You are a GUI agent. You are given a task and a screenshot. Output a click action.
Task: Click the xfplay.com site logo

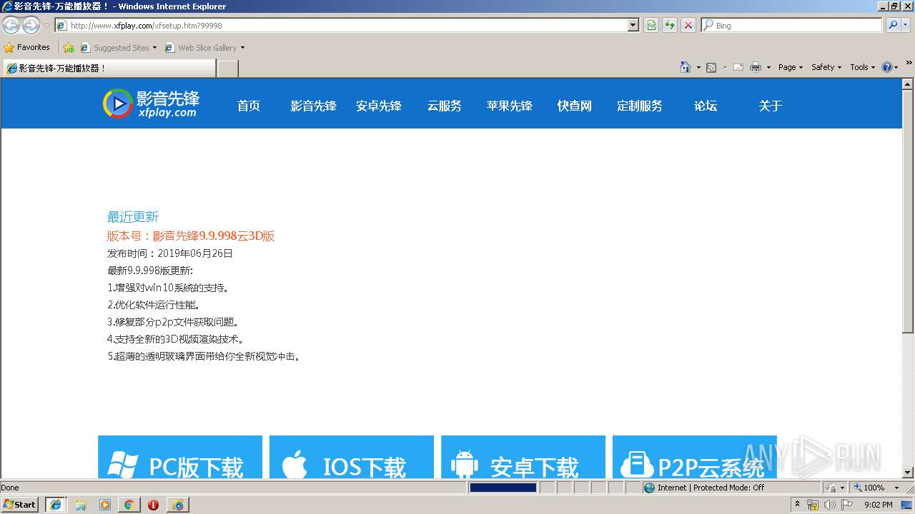coord(151,104)
